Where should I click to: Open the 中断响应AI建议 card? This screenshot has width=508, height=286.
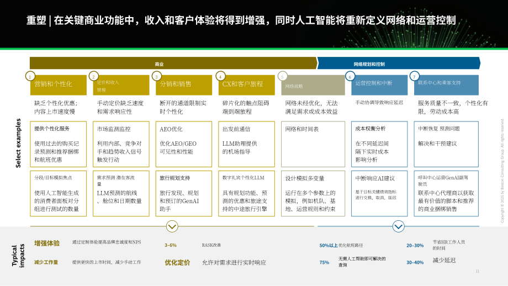[379, 193]
